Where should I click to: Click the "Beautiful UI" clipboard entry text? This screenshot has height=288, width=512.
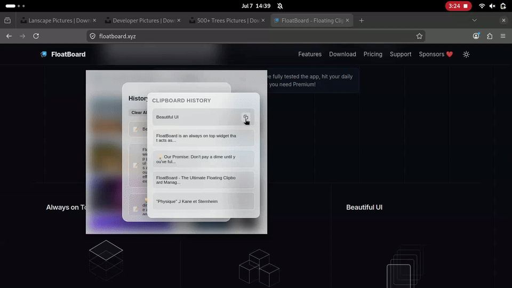(167, 117)
